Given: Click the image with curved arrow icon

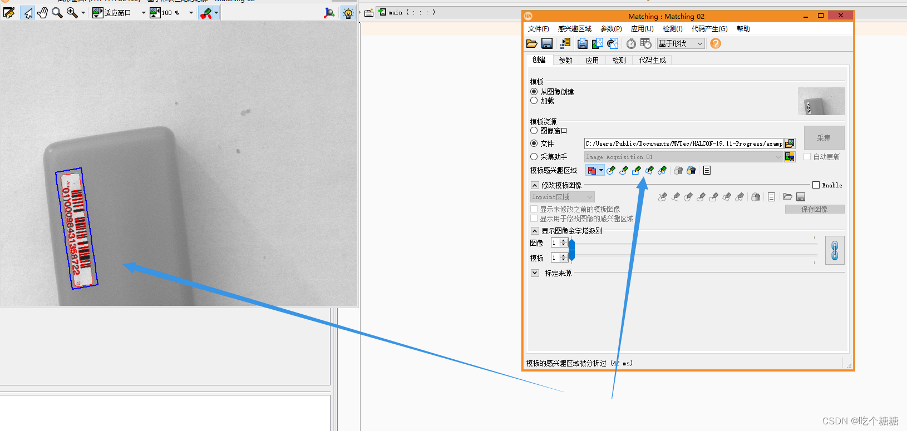Looking at the screenshot, I should 613,43.
